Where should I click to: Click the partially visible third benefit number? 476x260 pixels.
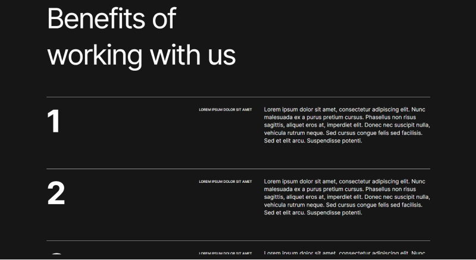click(x=56, y=256)
